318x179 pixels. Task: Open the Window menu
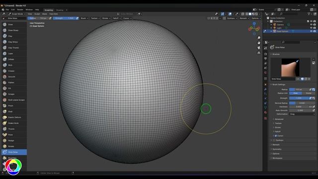[x=29, y=10]
